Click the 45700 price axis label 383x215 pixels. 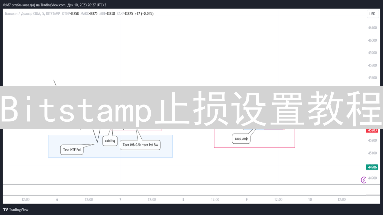click(x=372, y=78)
